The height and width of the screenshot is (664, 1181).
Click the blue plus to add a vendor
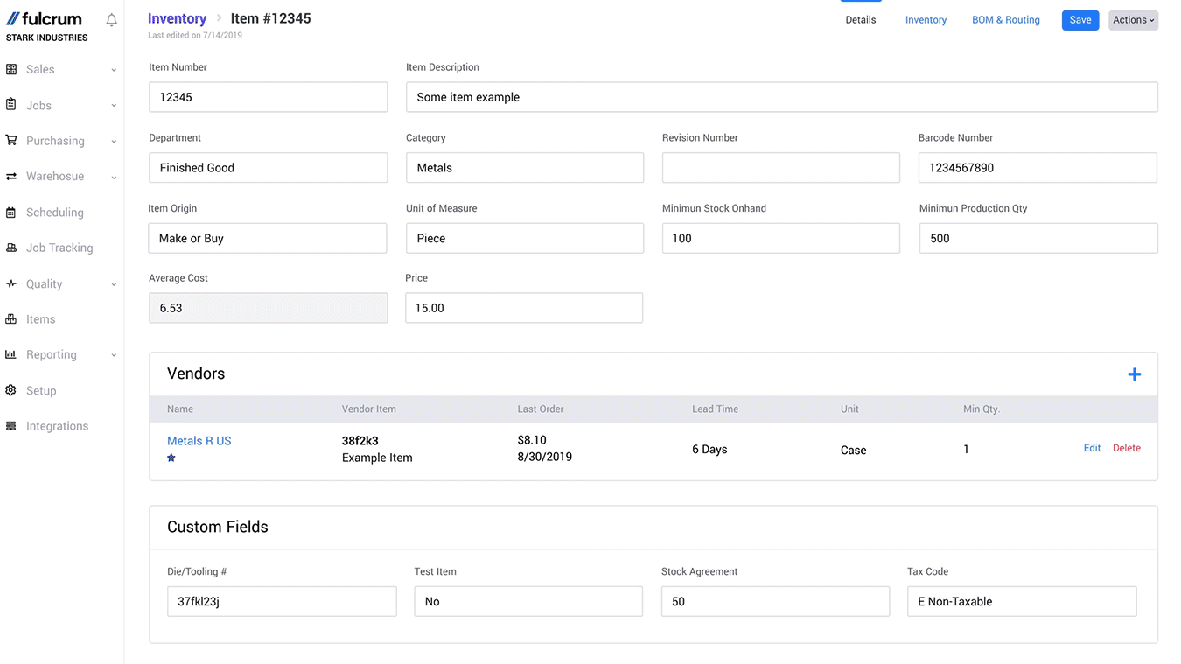[x=1135, y=374]
